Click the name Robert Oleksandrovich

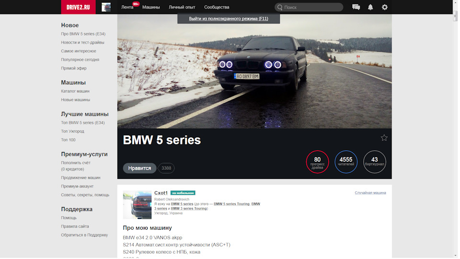click(172, 200)
